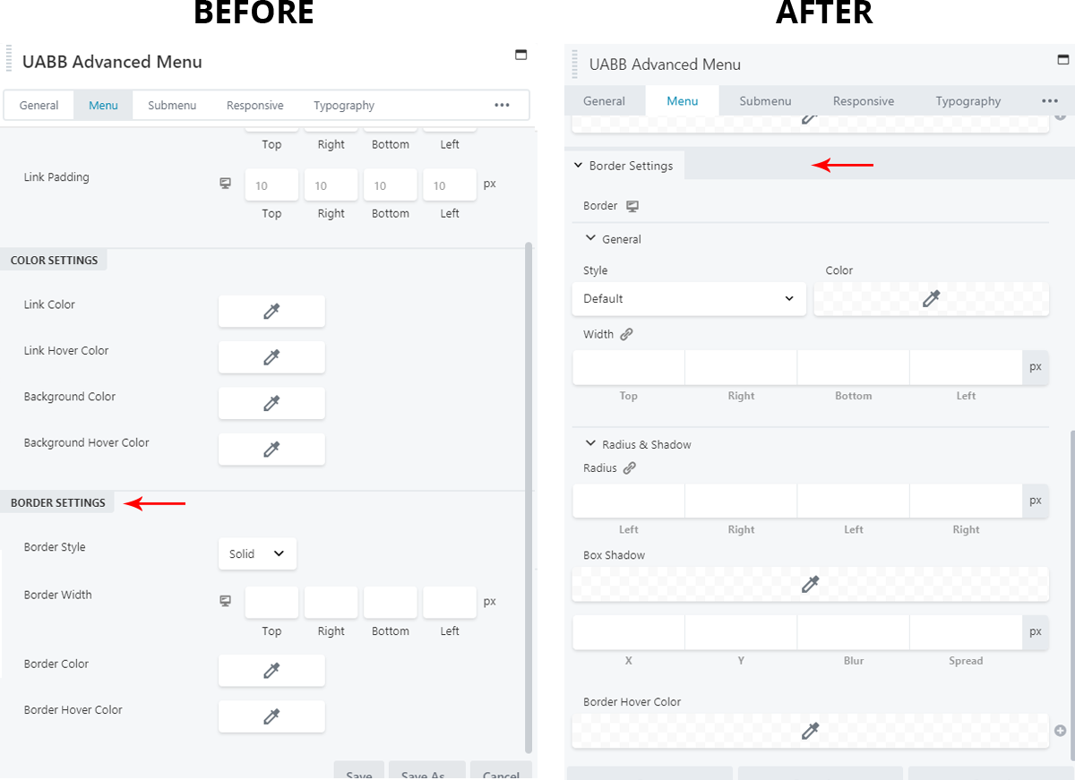Switch to the Responsive tab in the left panel
The height and width of the screenshot is (780, 1075).
point(254,106)
